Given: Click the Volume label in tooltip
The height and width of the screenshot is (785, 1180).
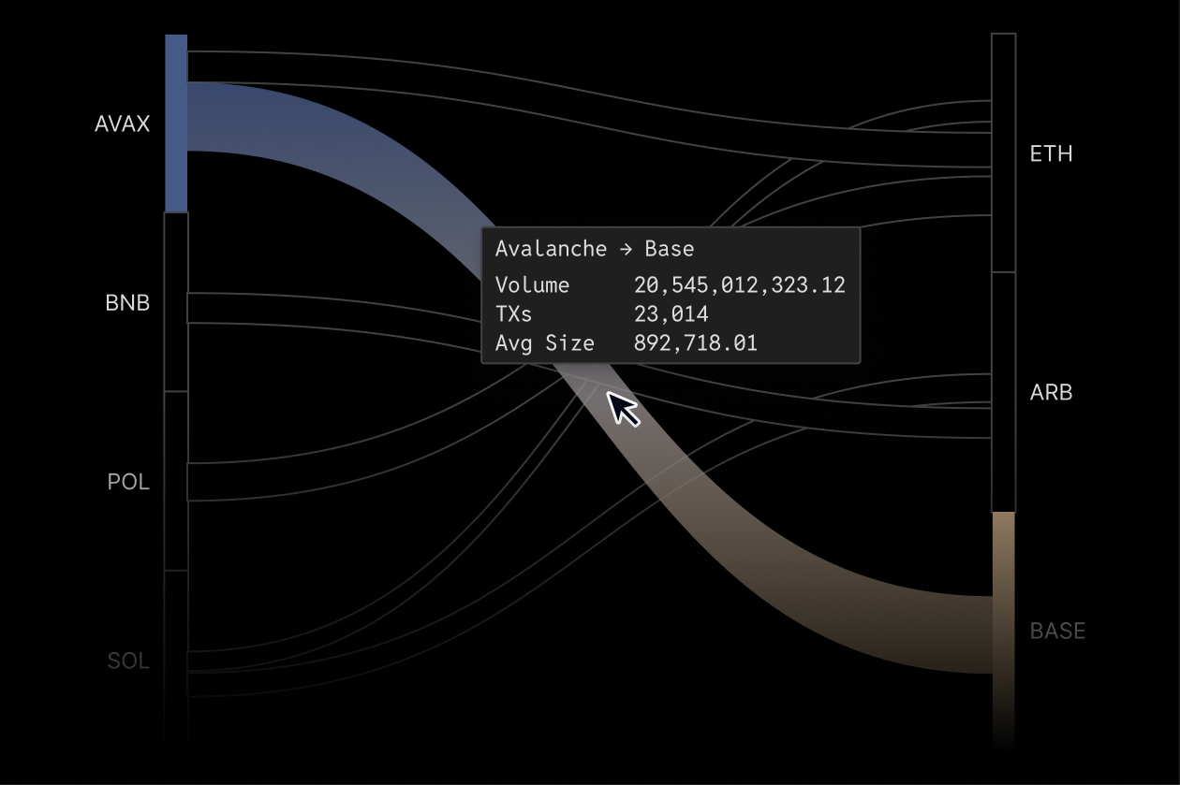Looking at the screenshot, I should click(x=532, y=285).
